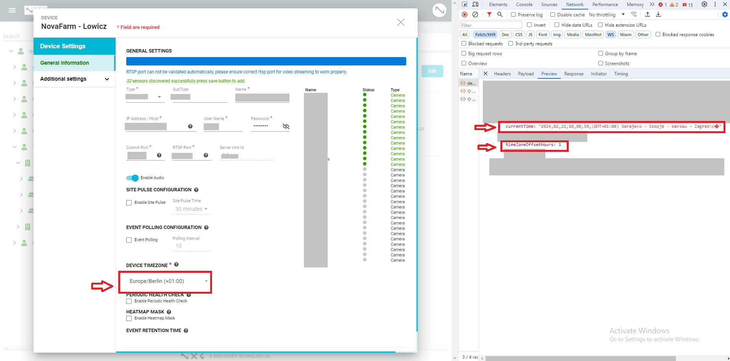Filter requests by WS type
This screenshot has width=730, height=361.
[x=611, y=35]
